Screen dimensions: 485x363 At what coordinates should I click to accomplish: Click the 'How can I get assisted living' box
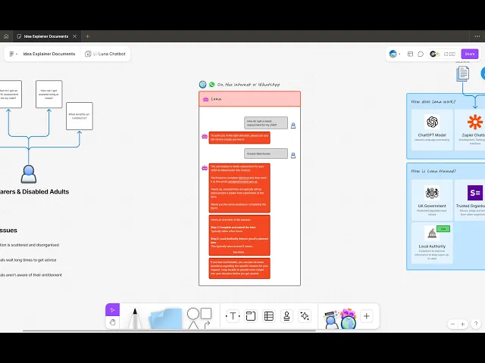[x=48, y=94]
